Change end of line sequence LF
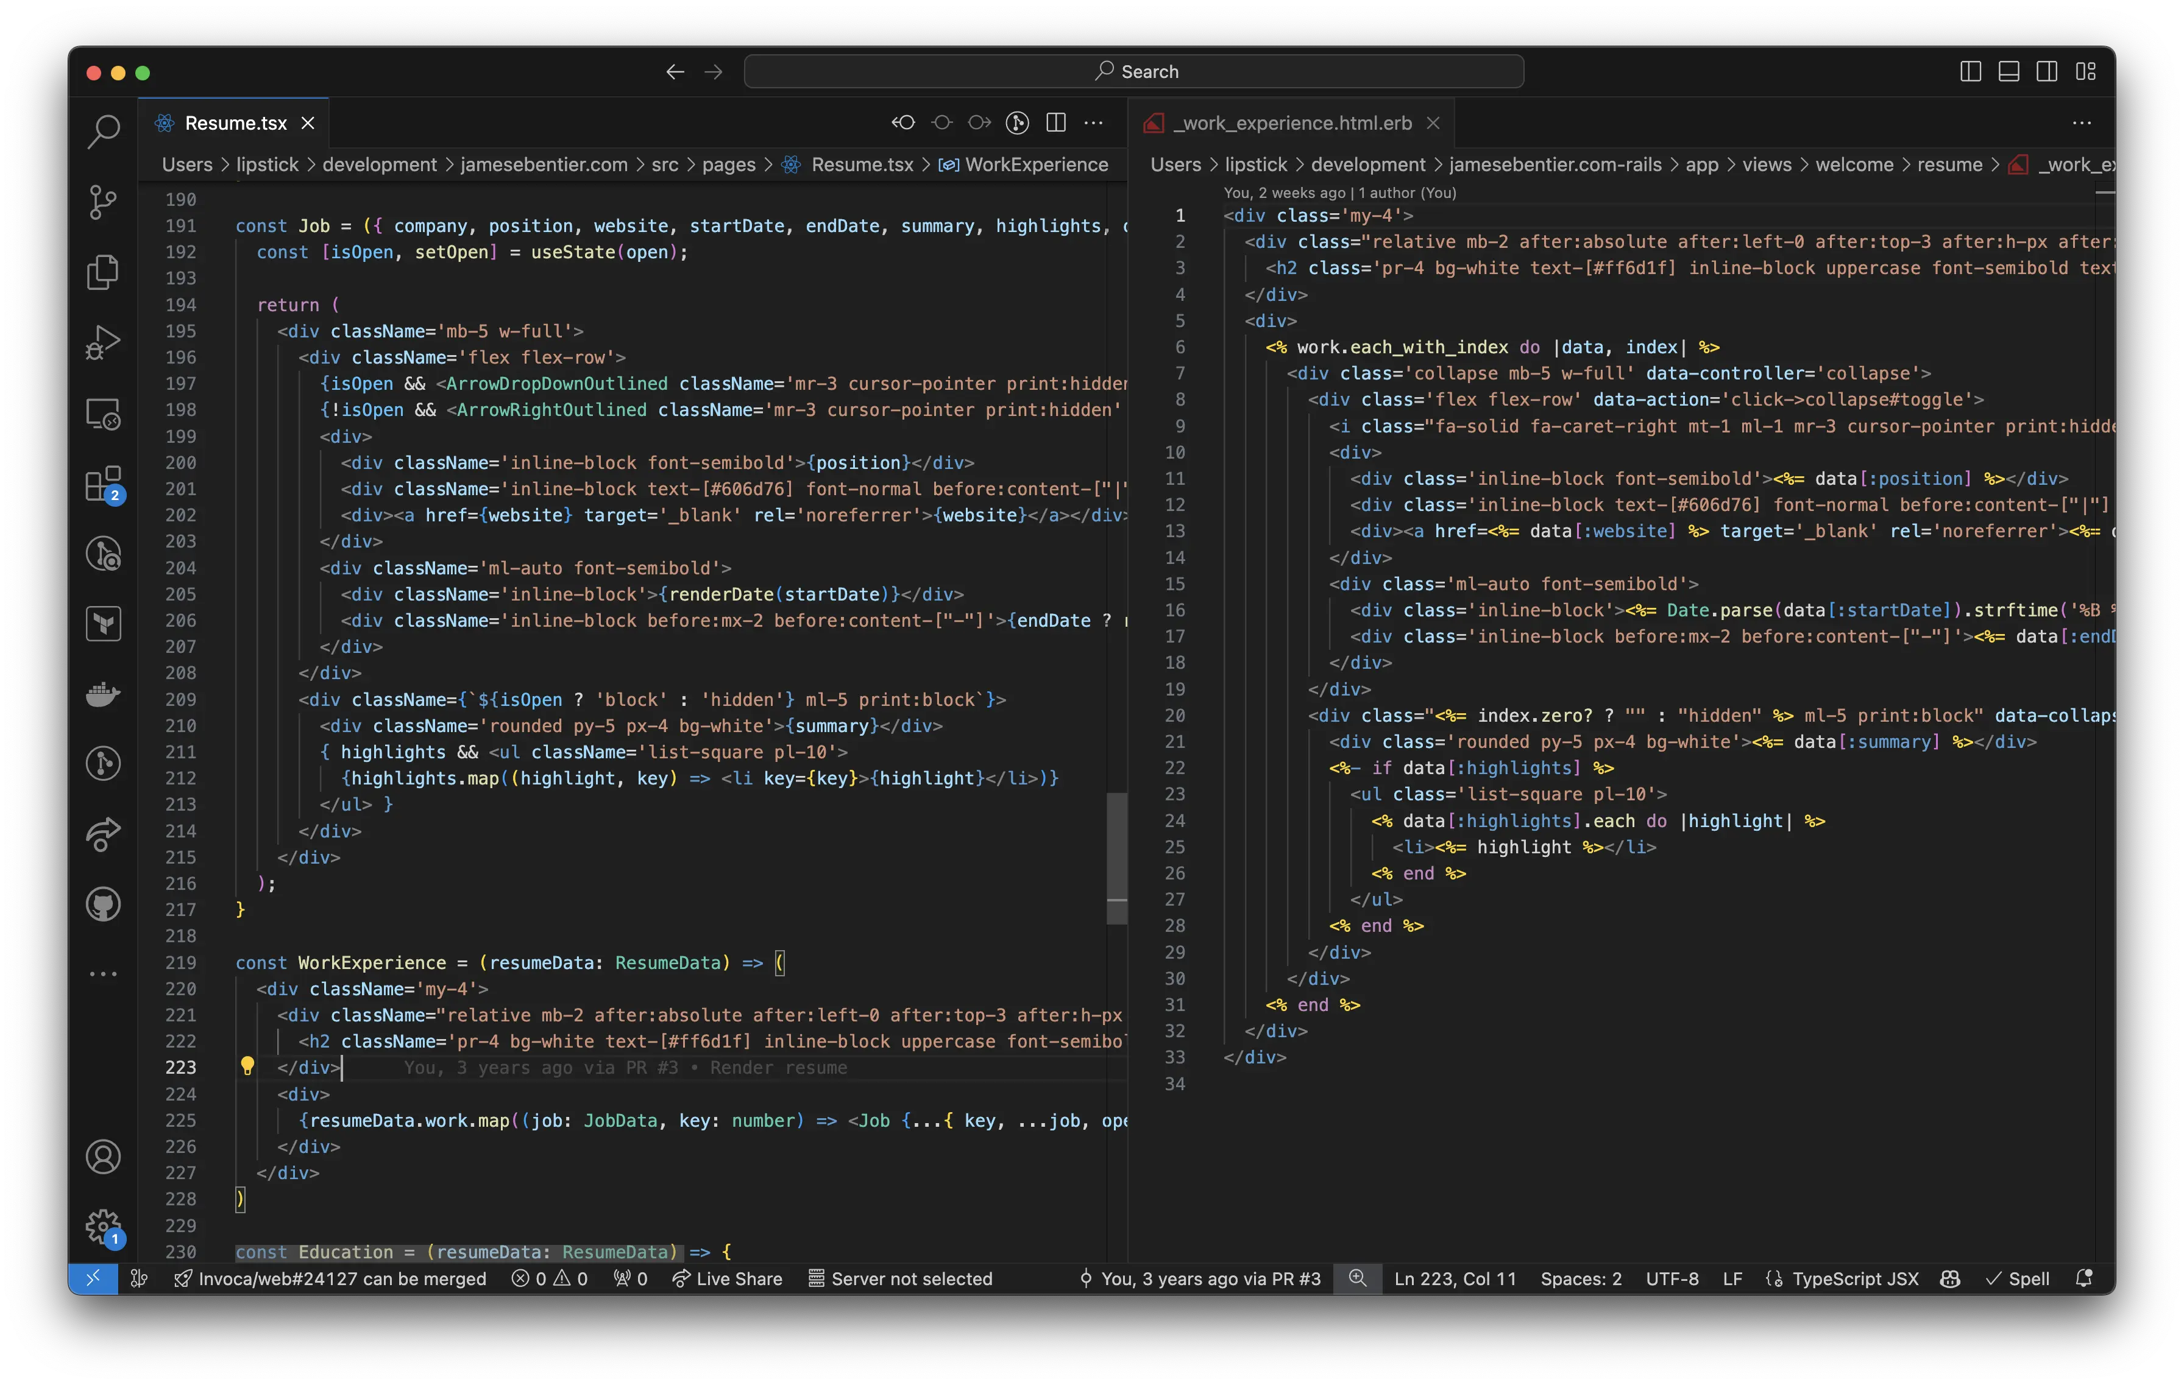The width and height of the screenshot is (2184, 1385). point(1731,1278)
